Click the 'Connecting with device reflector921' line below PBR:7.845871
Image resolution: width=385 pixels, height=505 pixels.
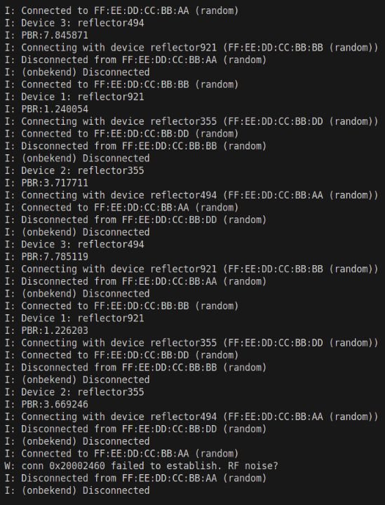(x=191, y=48)
